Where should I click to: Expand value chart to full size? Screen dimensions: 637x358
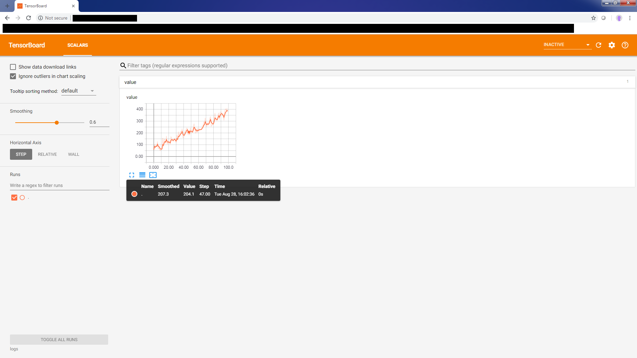(132, 175)
